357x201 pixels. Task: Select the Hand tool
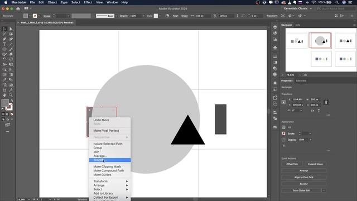[4, 95]
